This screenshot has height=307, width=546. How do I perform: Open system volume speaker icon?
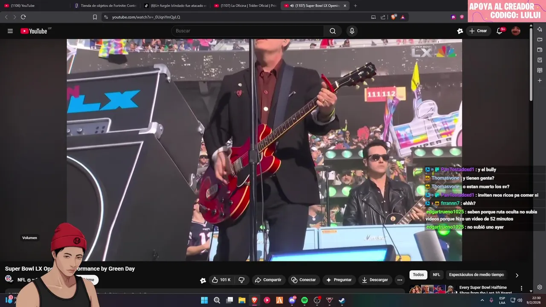[520, 300]
